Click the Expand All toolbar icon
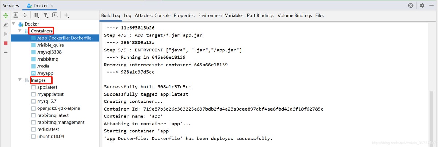 [15, 15]
